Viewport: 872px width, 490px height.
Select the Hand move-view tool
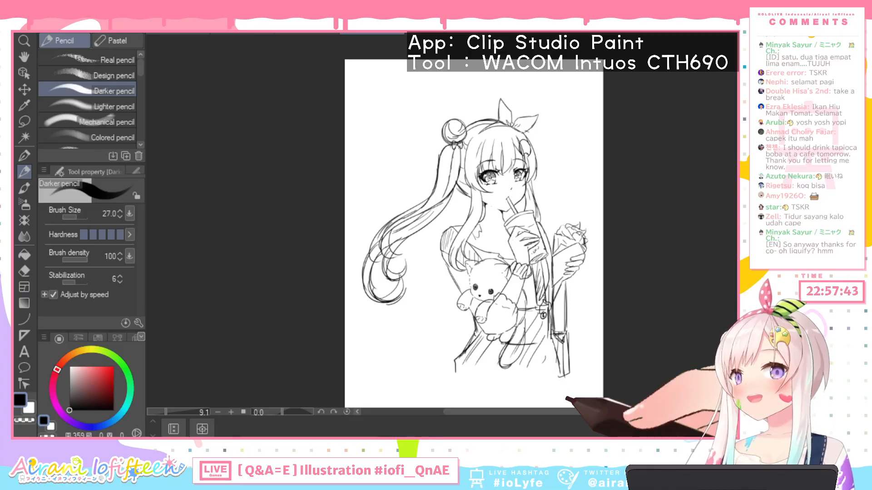[x=24, y=57]
